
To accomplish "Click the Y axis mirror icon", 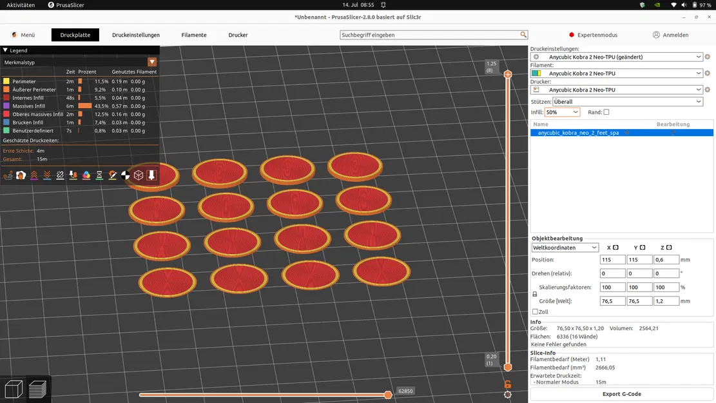I will tap(643, 248).
